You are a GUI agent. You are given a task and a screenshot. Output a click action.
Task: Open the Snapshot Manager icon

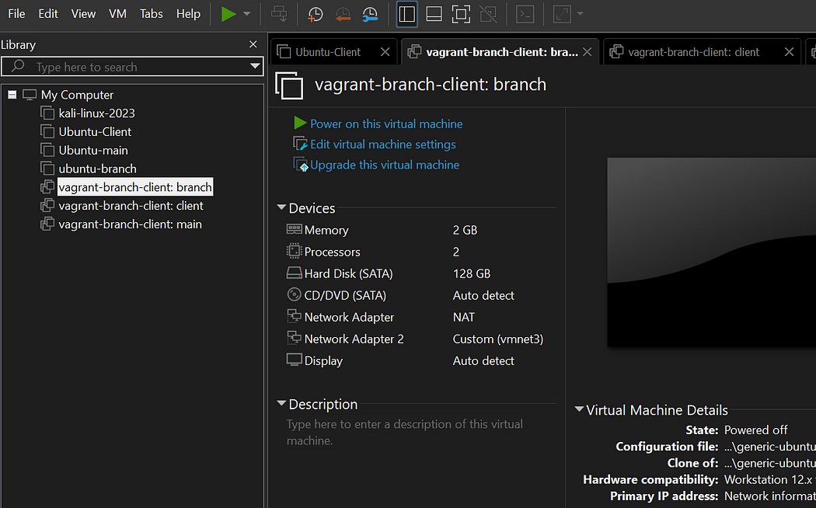tap(370, 14)
